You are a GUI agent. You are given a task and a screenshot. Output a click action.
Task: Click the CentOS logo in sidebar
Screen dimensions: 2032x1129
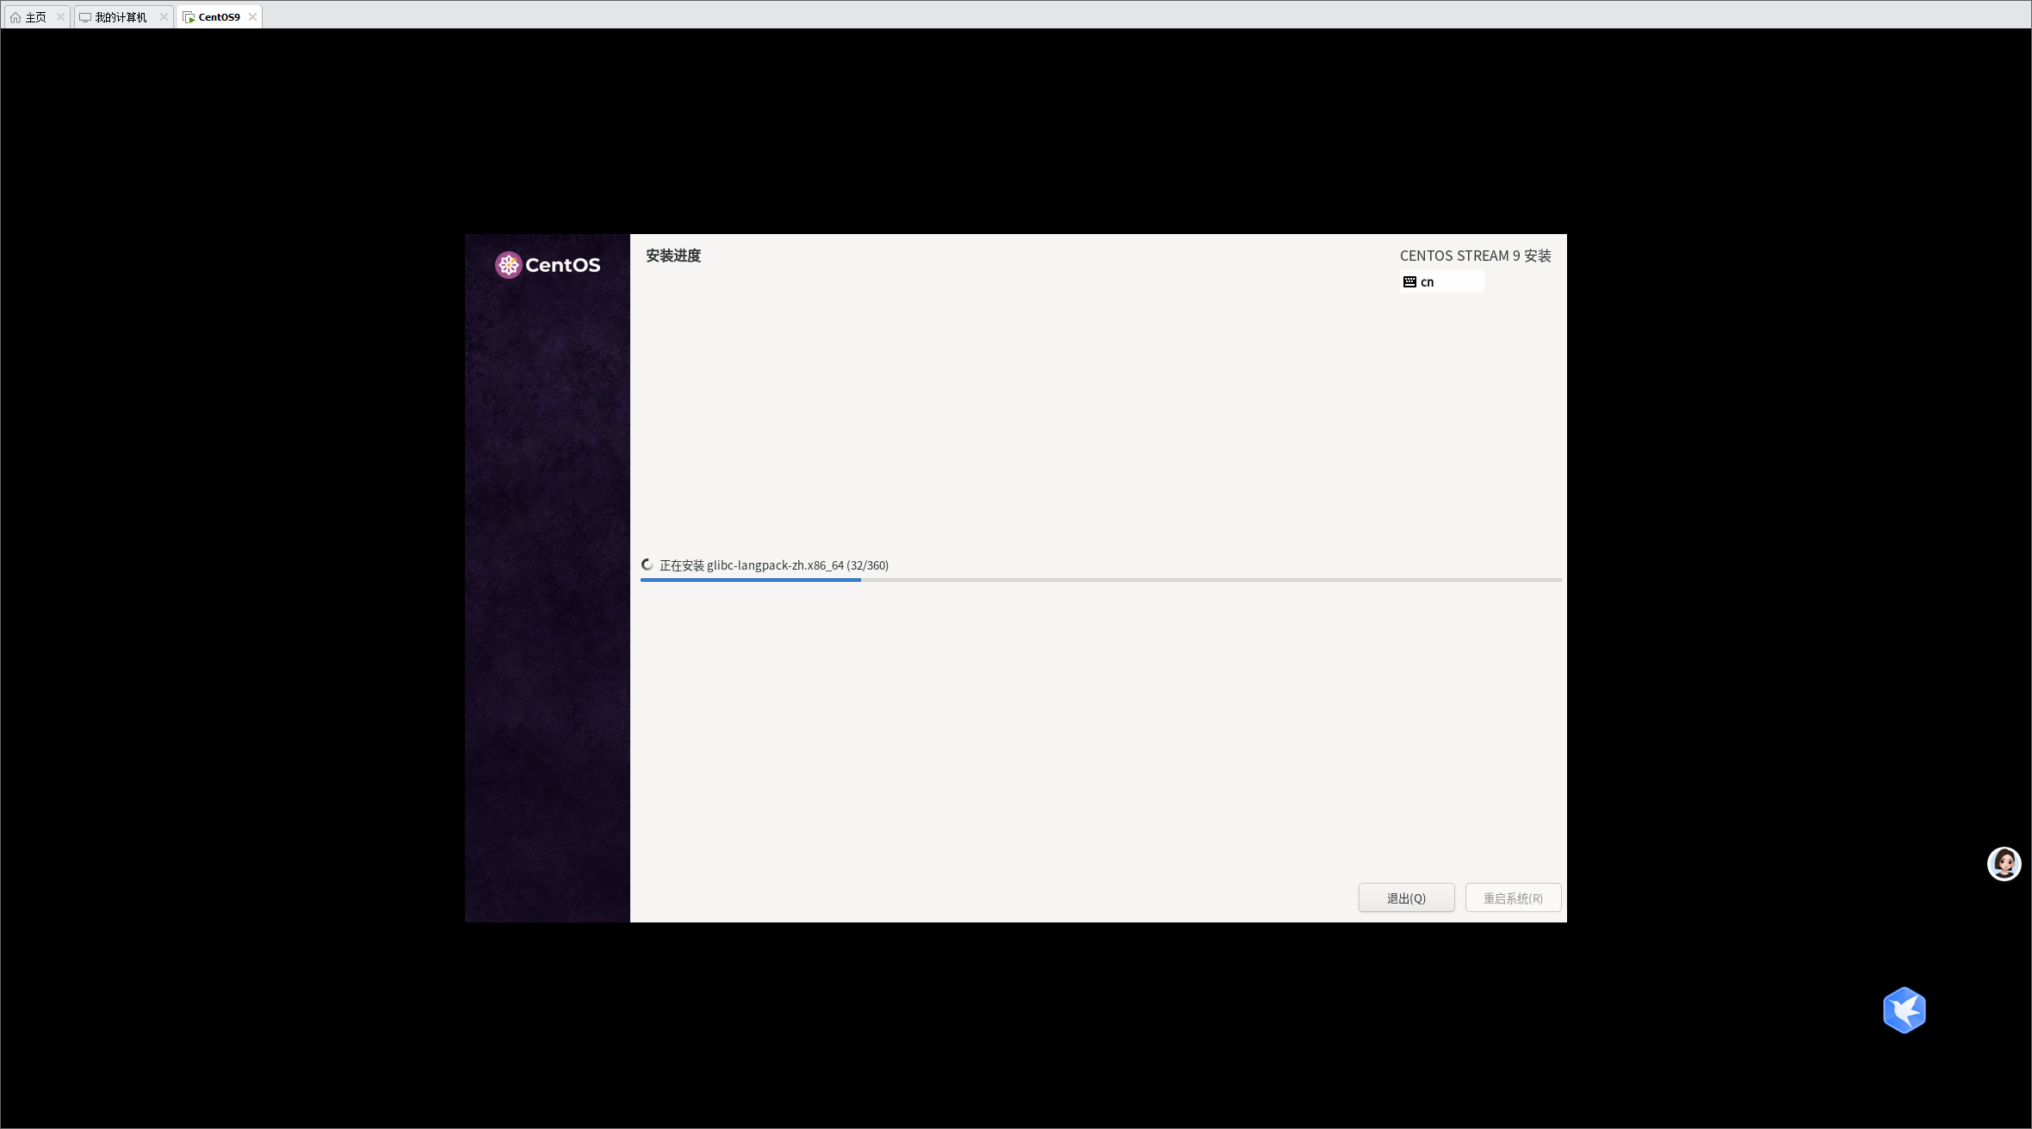pos(548,265)
